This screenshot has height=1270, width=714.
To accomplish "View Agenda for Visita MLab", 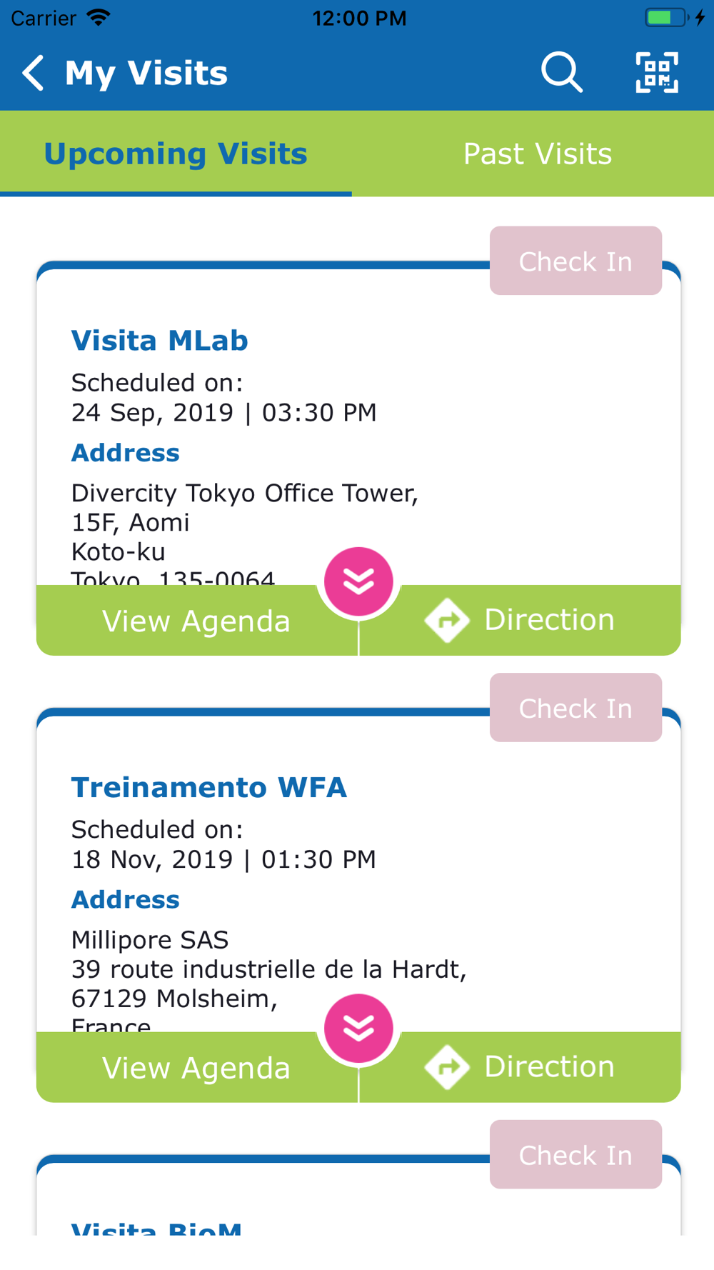I will click(x=196, y=621).
